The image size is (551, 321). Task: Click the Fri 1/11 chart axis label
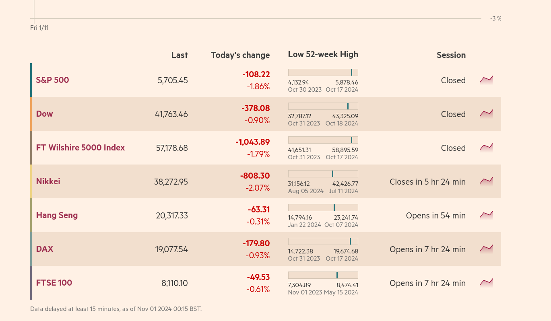coord(39,28)
